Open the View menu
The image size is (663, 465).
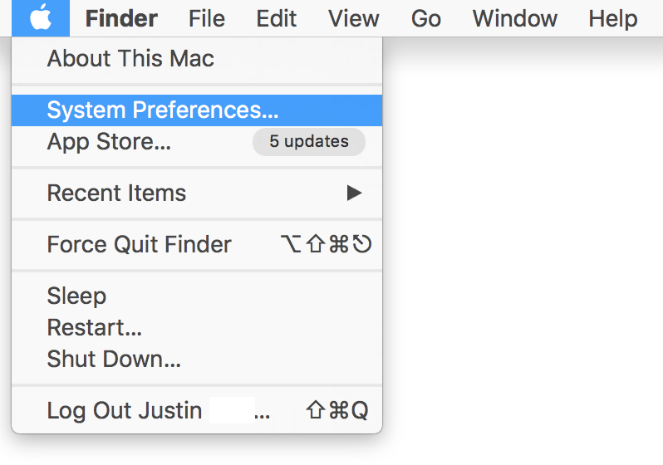tap(354, 18)
